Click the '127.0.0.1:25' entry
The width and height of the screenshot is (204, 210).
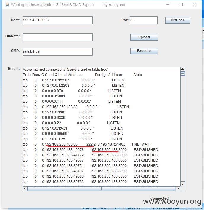click(x=55, y=139)
